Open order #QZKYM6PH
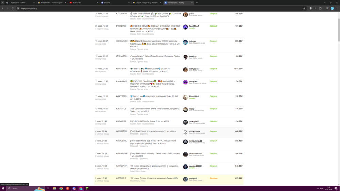This screenshot has height=191, width=340. [121, 14]
